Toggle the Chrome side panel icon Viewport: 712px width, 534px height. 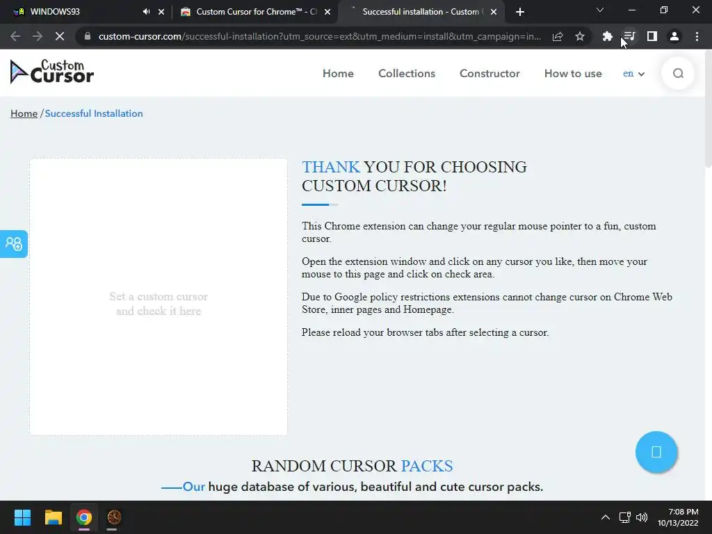tap(652, 36)
